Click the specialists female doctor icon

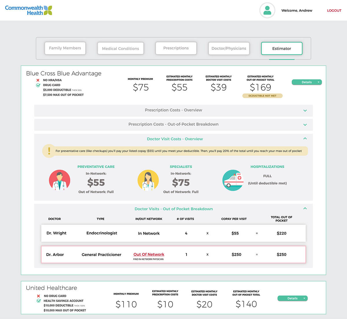(148, 180)
